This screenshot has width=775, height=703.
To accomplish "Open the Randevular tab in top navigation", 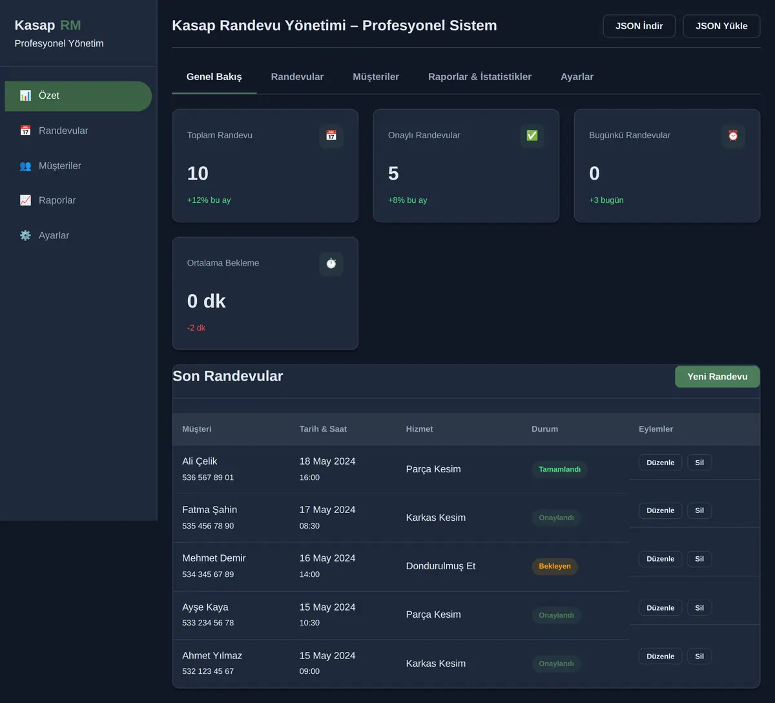I will pos(297,77).
